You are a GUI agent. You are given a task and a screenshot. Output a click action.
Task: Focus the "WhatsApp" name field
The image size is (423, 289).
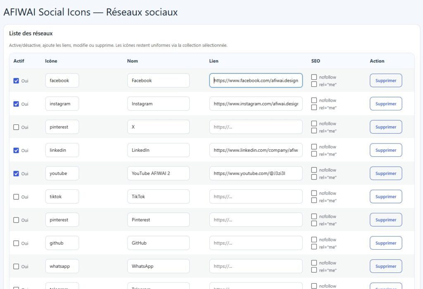[x=158, y=266]
